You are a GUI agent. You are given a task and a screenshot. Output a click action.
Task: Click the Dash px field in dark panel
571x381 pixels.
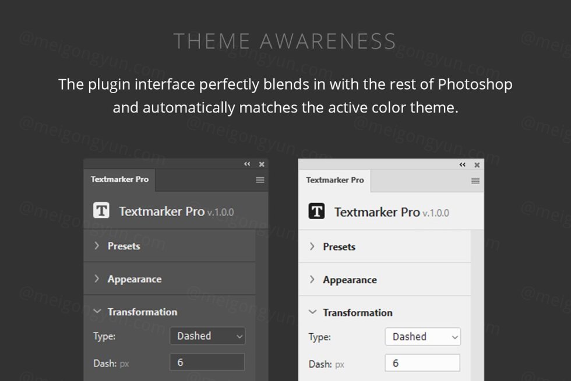point(207,362)
